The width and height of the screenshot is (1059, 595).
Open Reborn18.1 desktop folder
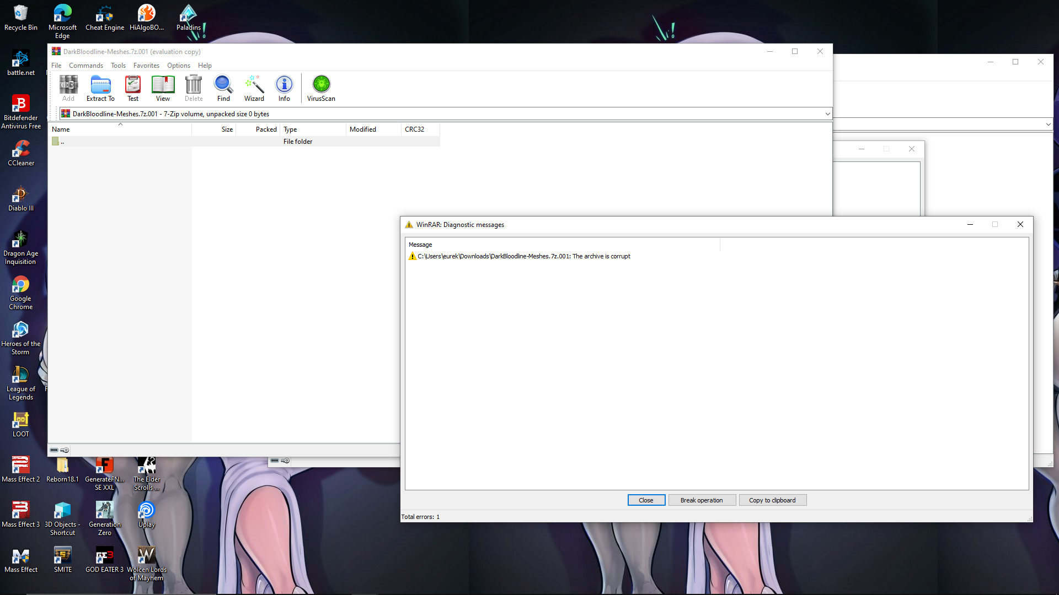point(63,469)
